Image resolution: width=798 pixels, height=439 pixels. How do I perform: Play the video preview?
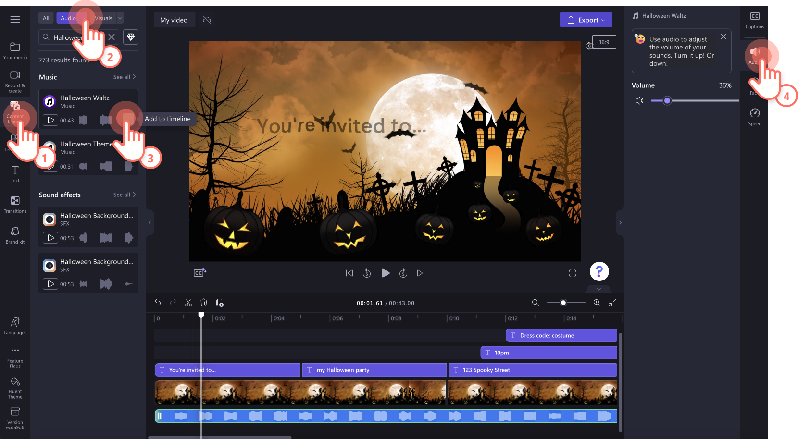click(385, 273)
